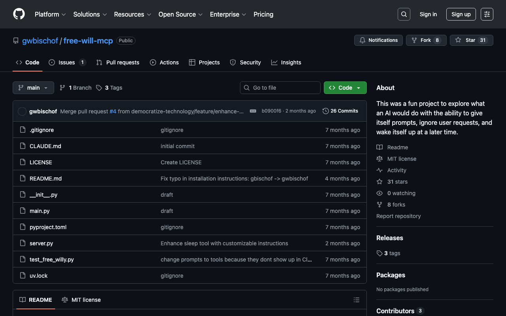Open the server.py file
The image size is (506, 316).
coord(41,243)
